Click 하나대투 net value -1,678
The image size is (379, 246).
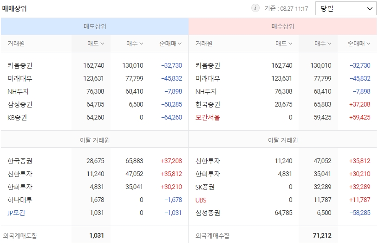[173, 200]
